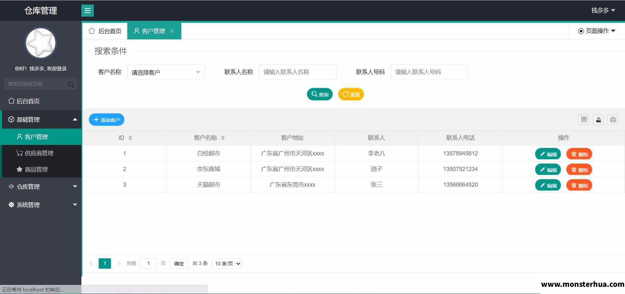
Task: Open the 请选择客户 combo box
Action: (166, 72)
